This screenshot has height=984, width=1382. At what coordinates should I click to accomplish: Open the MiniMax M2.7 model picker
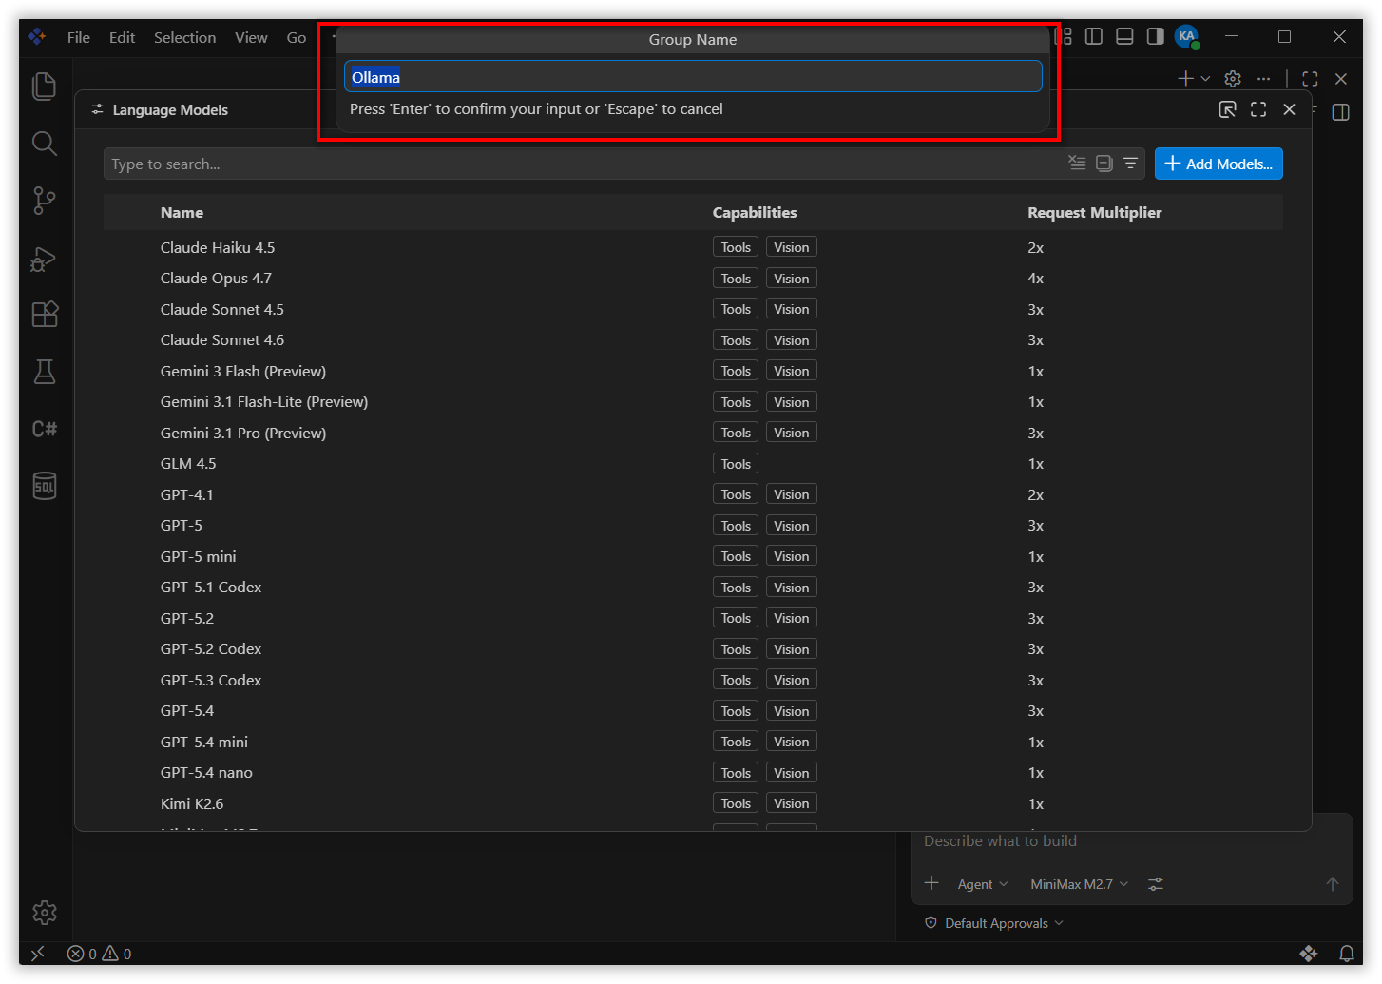click(x=1080, y=884)
